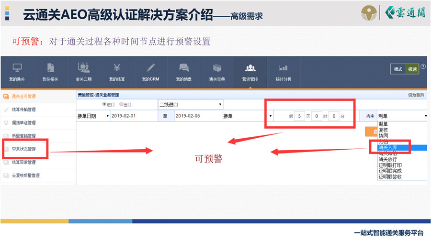Select 通关业务管理 in the left sidebar

[23, 96]
